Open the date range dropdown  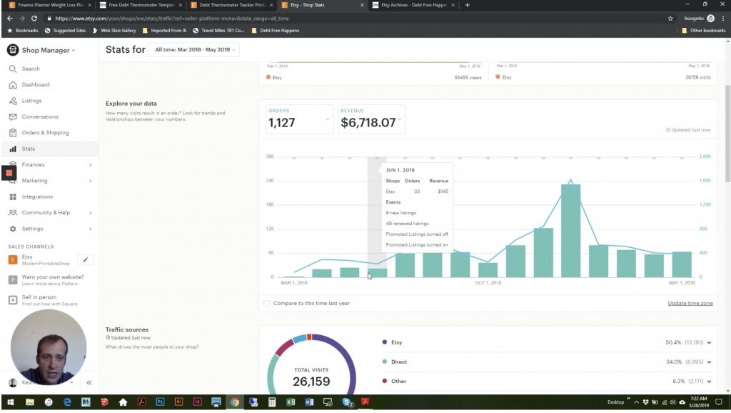pyautogui.click(x=193, y=50)
